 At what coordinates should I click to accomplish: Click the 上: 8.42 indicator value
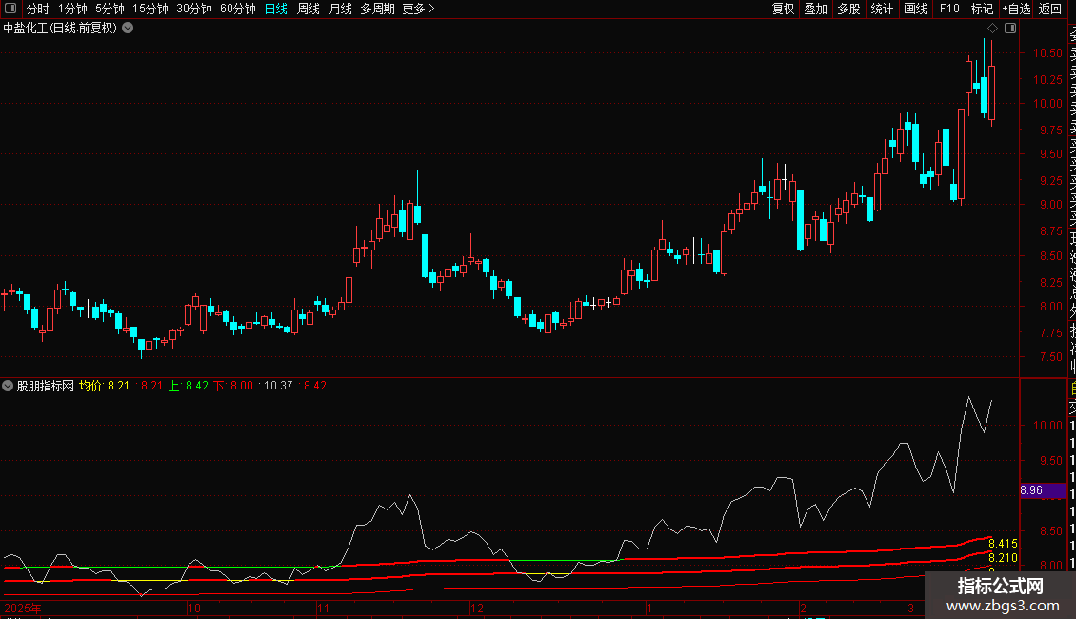click(x=188, y=386)
